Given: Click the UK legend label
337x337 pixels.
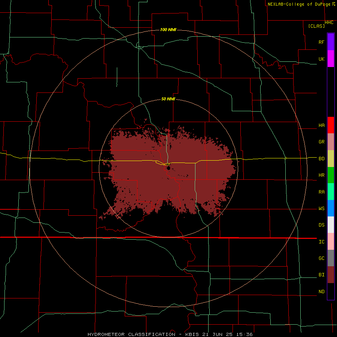Looking at the screenshot, I should click(x=321, y=59).
